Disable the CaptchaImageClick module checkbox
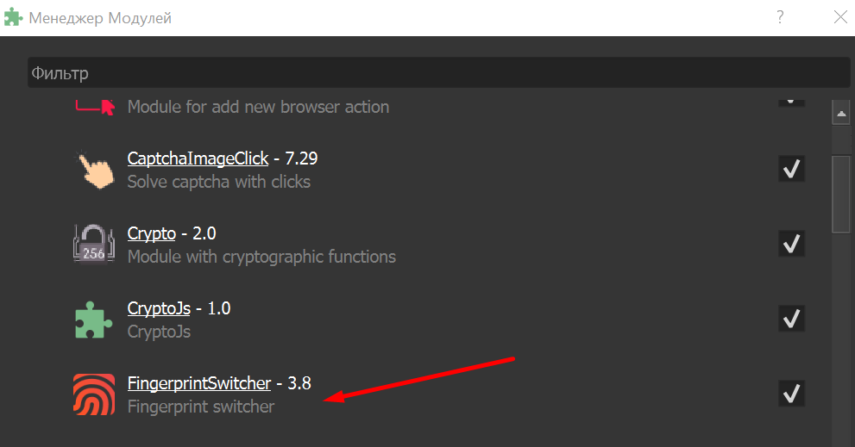The image size is (855, 447). 791,170
